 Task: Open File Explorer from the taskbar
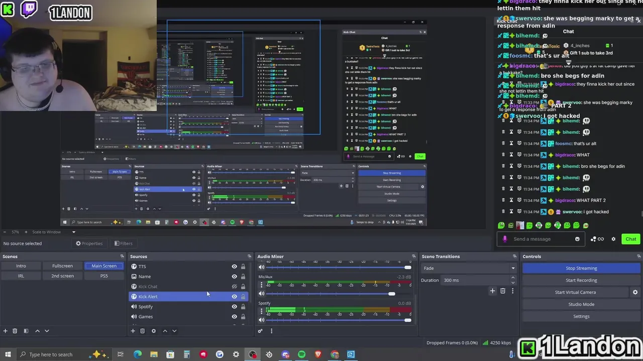pyautogui.click(x=154, y=354)
